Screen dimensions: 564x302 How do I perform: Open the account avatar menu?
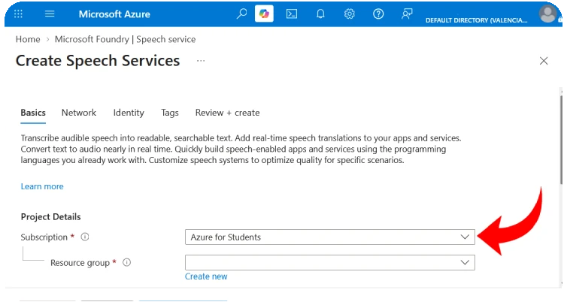pos(547,14)
